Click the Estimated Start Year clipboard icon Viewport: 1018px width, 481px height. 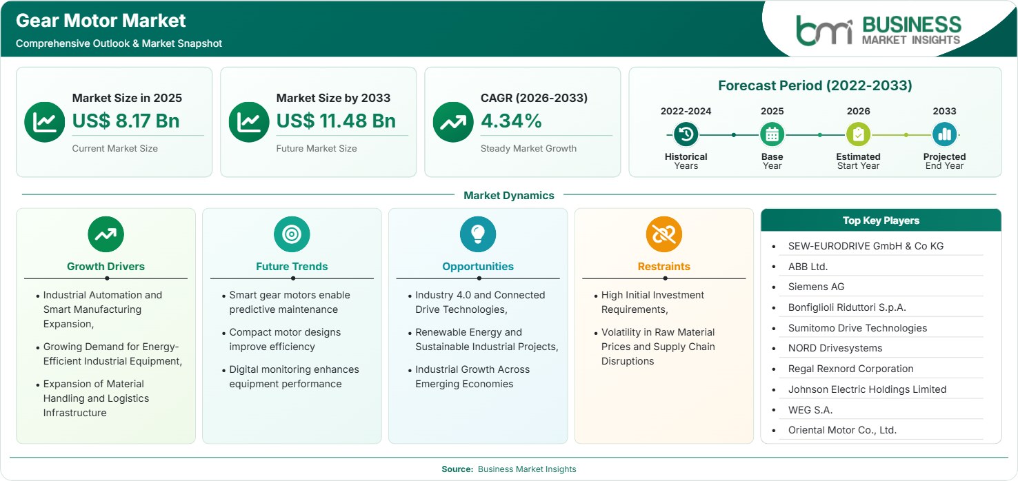[x=858, y=134]
